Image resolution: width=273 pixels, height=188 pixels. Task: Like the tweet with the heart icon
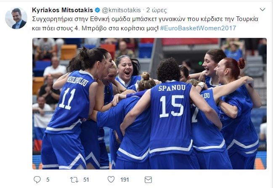[x=111, y=179]
